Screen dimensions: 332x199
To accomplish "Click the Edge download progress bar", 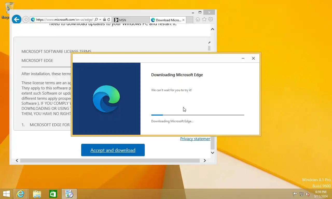I will pyautogui.click(x=198, y=115).
